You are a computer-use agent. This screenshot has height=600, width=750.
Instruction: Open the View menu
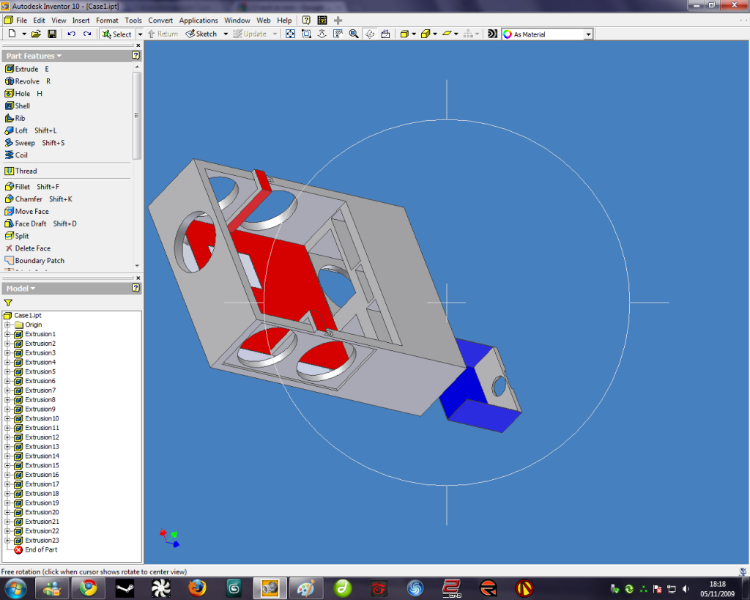pyautogui.click(x=59, y=20)
